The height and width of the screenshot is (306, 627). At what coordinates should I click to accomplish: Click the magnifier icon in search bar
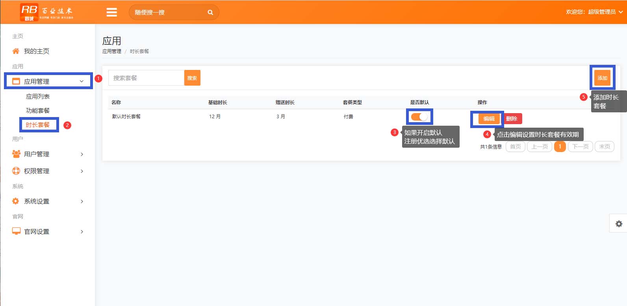pos(210,12)
